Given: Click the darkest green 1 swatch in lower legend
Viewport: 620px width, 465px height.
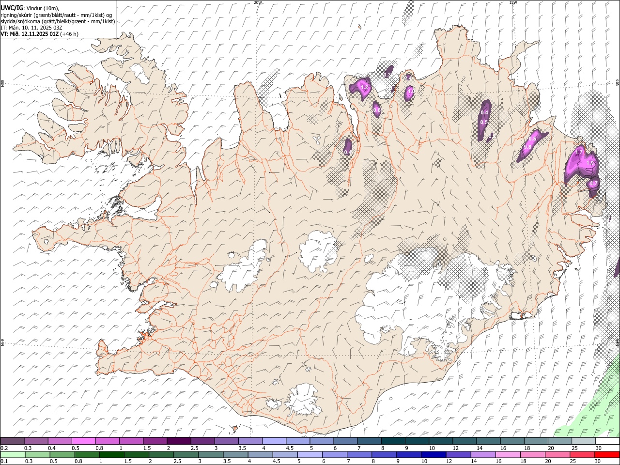Looking at the screenshot, I should [x=112, y=454].
